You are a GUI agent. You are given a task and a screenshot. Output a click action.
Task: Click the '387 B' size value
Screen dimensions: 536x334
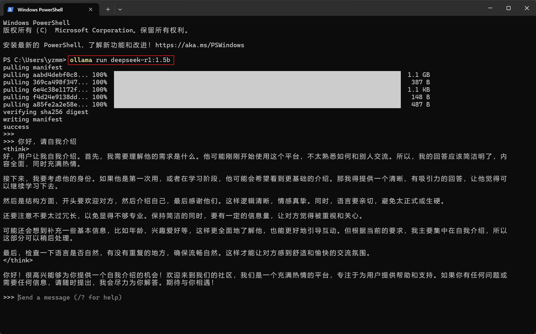pos(421,82)
